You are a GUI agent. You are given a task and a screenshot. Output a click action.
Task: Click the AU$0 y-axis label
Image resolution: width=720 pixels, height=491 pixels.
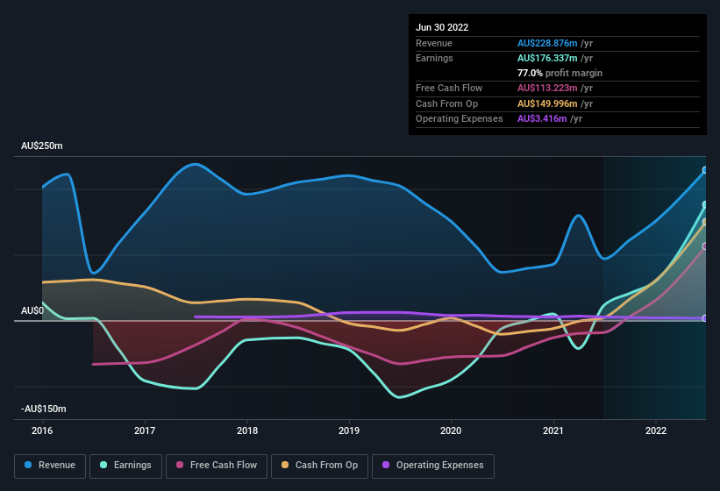coord(32,310)
